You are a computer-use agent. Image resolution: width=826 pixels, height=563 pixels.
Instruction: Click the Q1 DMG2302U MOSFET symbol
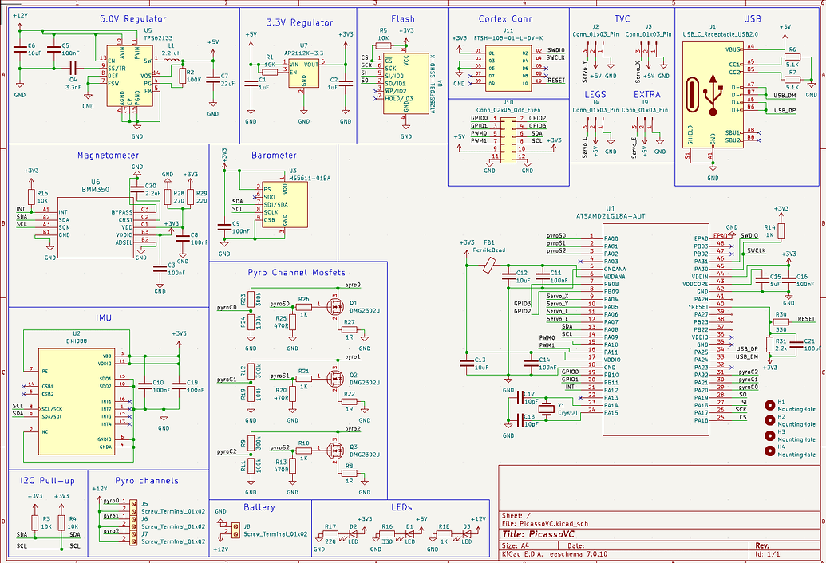point(334,305)
